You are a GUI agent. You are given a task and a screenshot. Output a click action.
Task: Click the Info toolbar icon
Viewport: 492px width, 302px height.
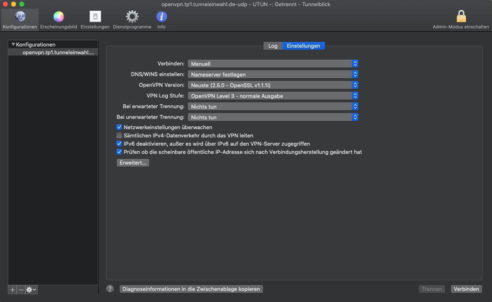[x=162, y=17]
